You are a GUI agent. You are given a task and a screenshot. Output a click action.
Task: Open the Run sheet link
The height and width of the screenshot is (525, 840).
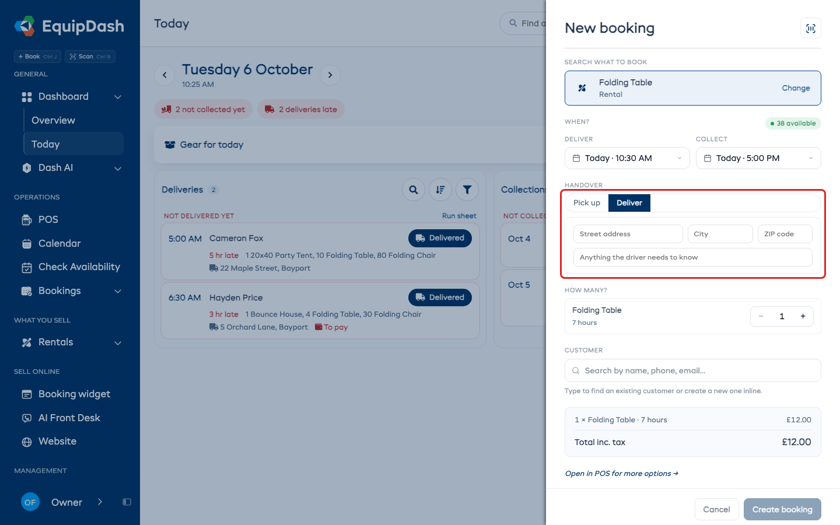[x=459, y=216]
